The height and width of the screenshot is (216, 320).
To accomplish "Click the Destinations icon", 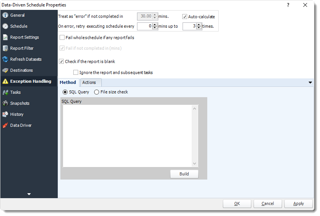I will [5, 70].
